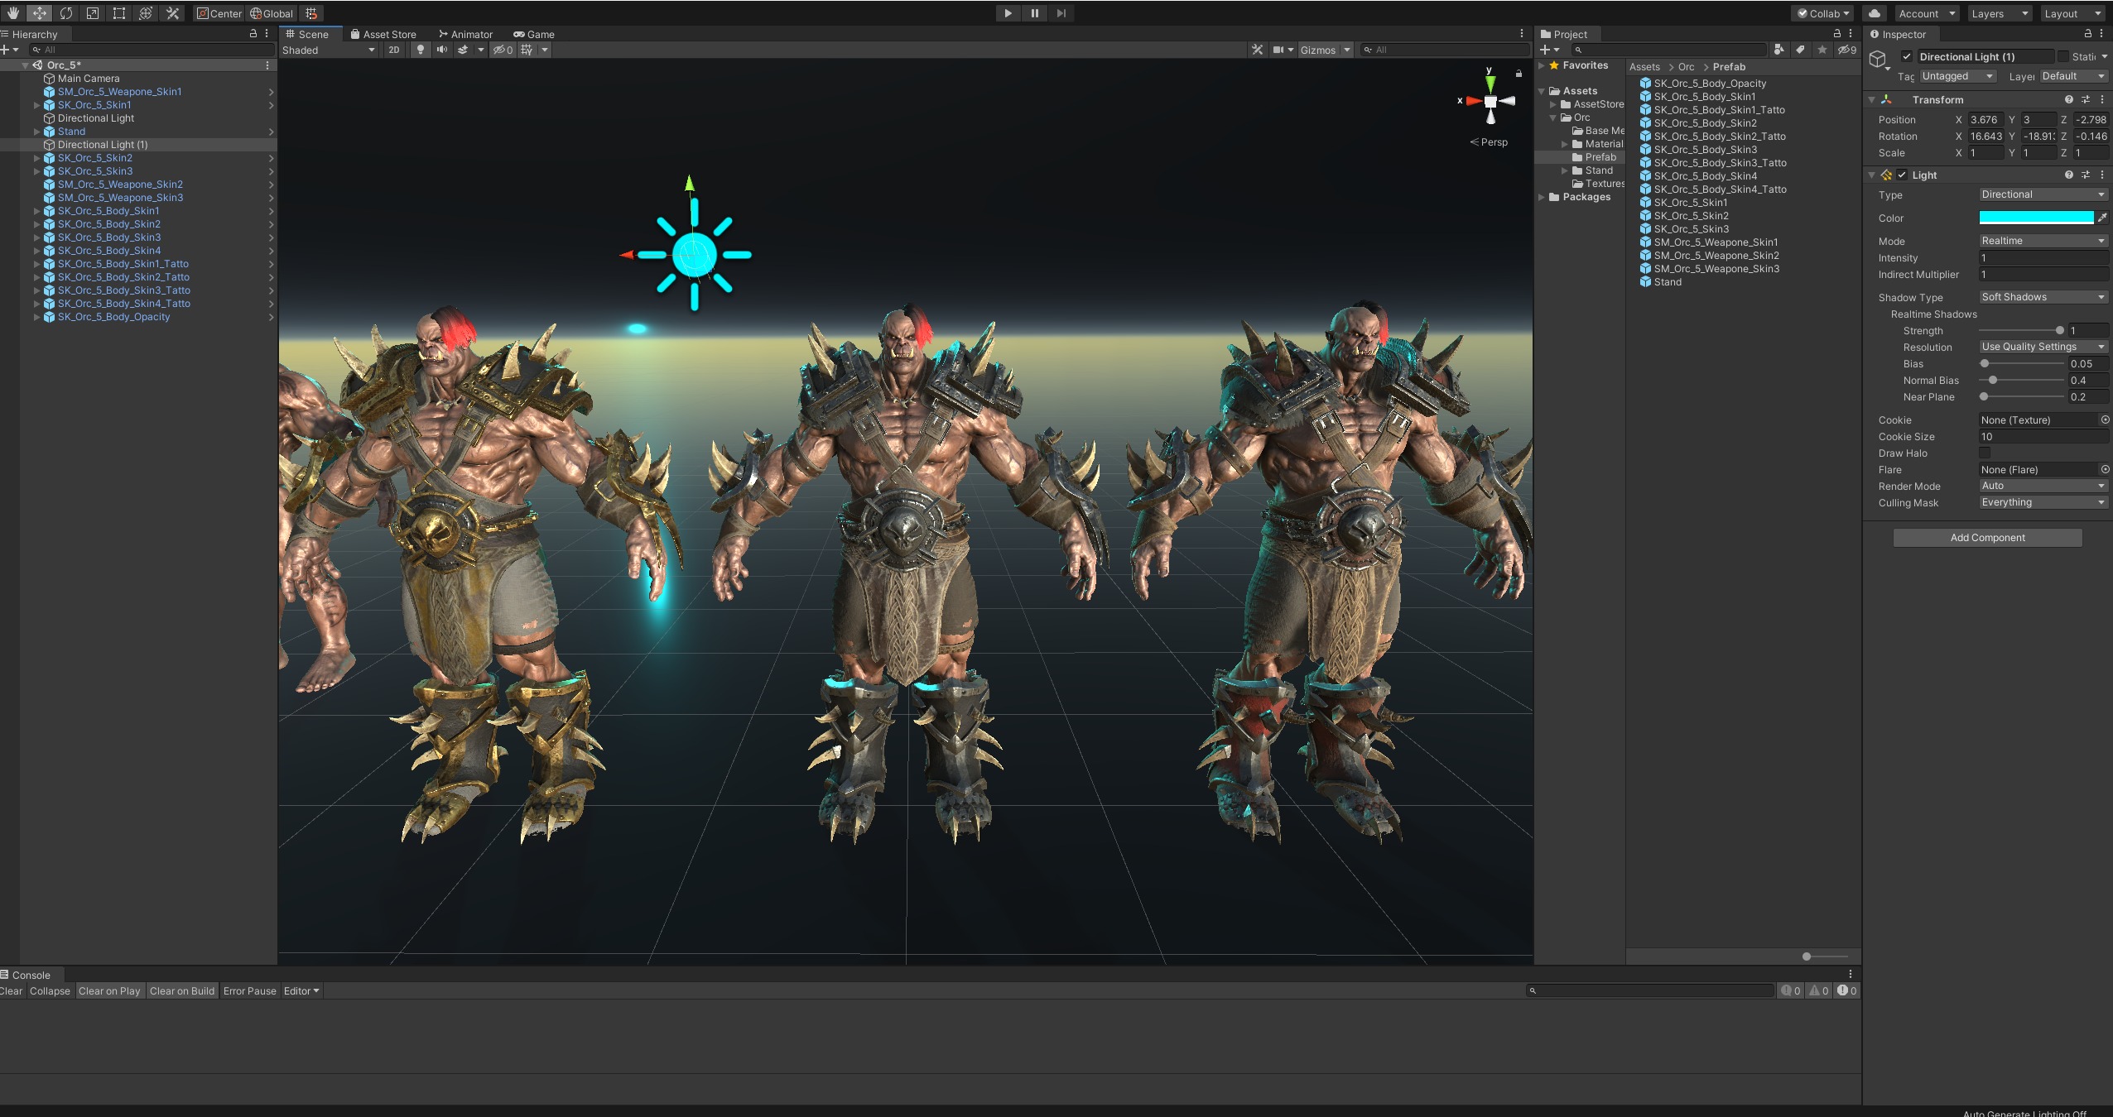Switch to the Asset Store tab

[x=383, y=34]
